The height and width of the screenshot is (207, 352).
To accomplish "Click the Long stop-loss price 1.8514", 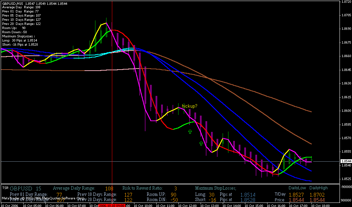I will [248, 195].
